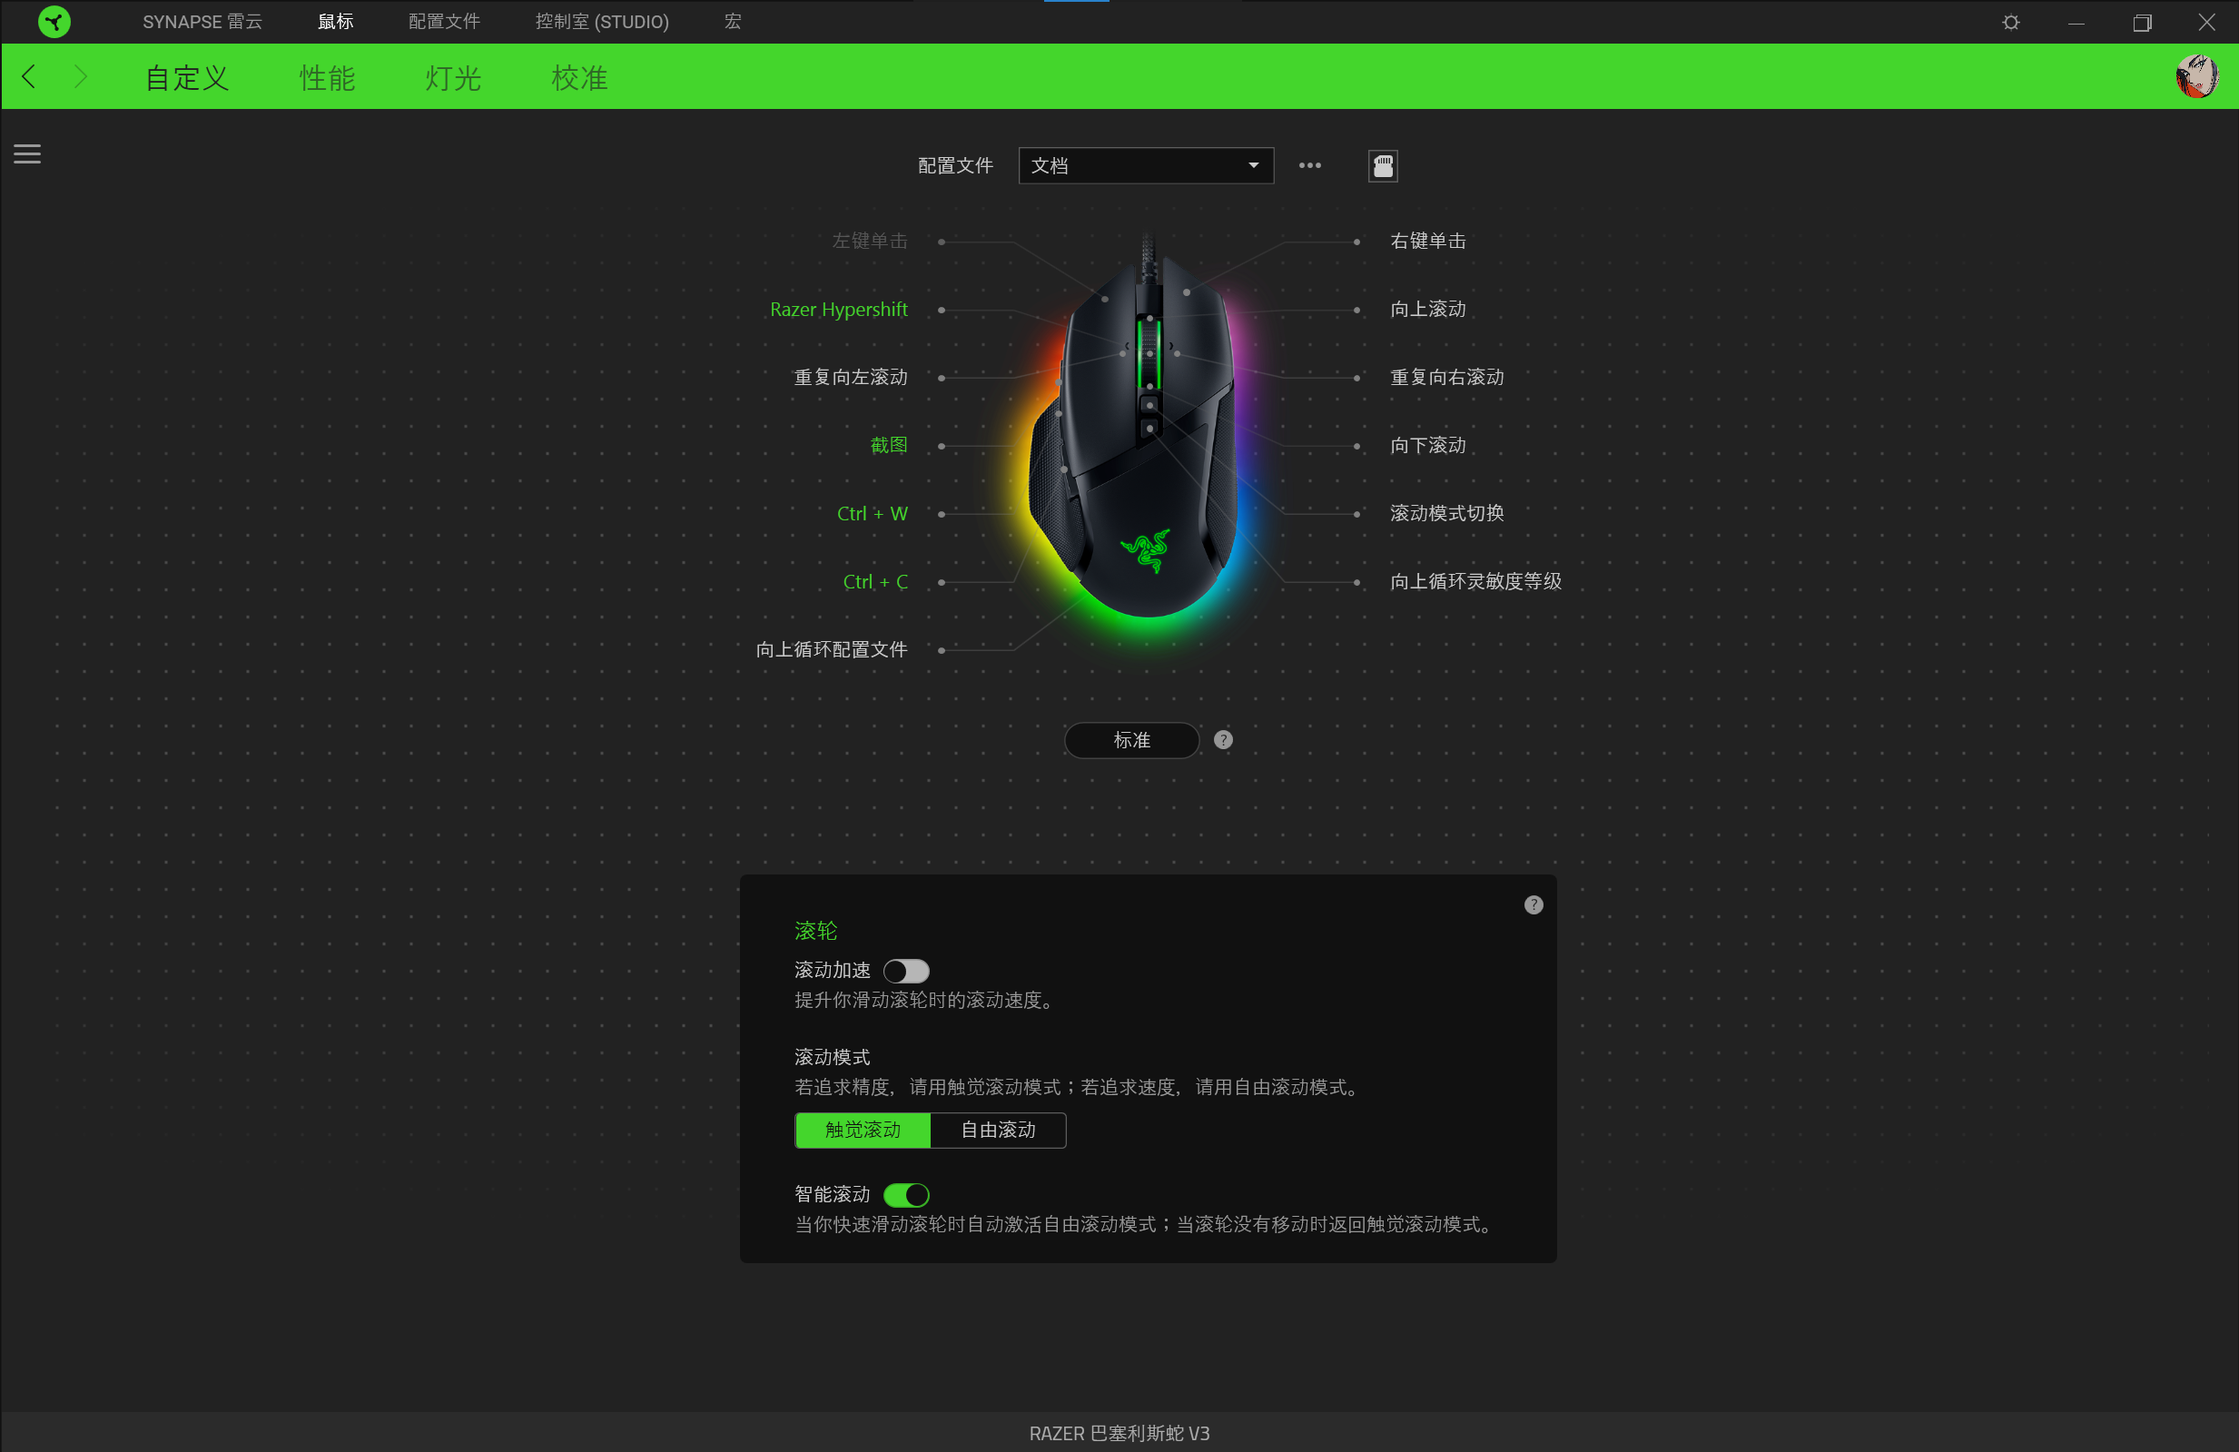The image size is (2239, 1452).
Task: Disable the 智能滚动 switch
Action: 906,1194
